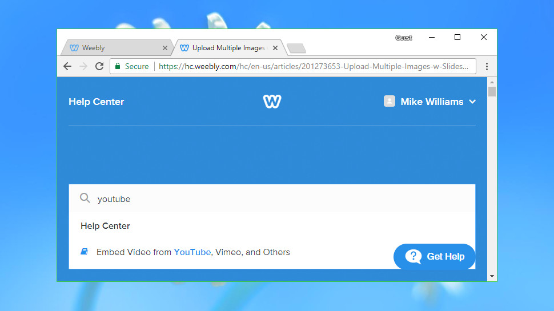The width and height of the screenshot is (554, 311).
Task: Close the Weebly tab
Action: click(165, 48)
